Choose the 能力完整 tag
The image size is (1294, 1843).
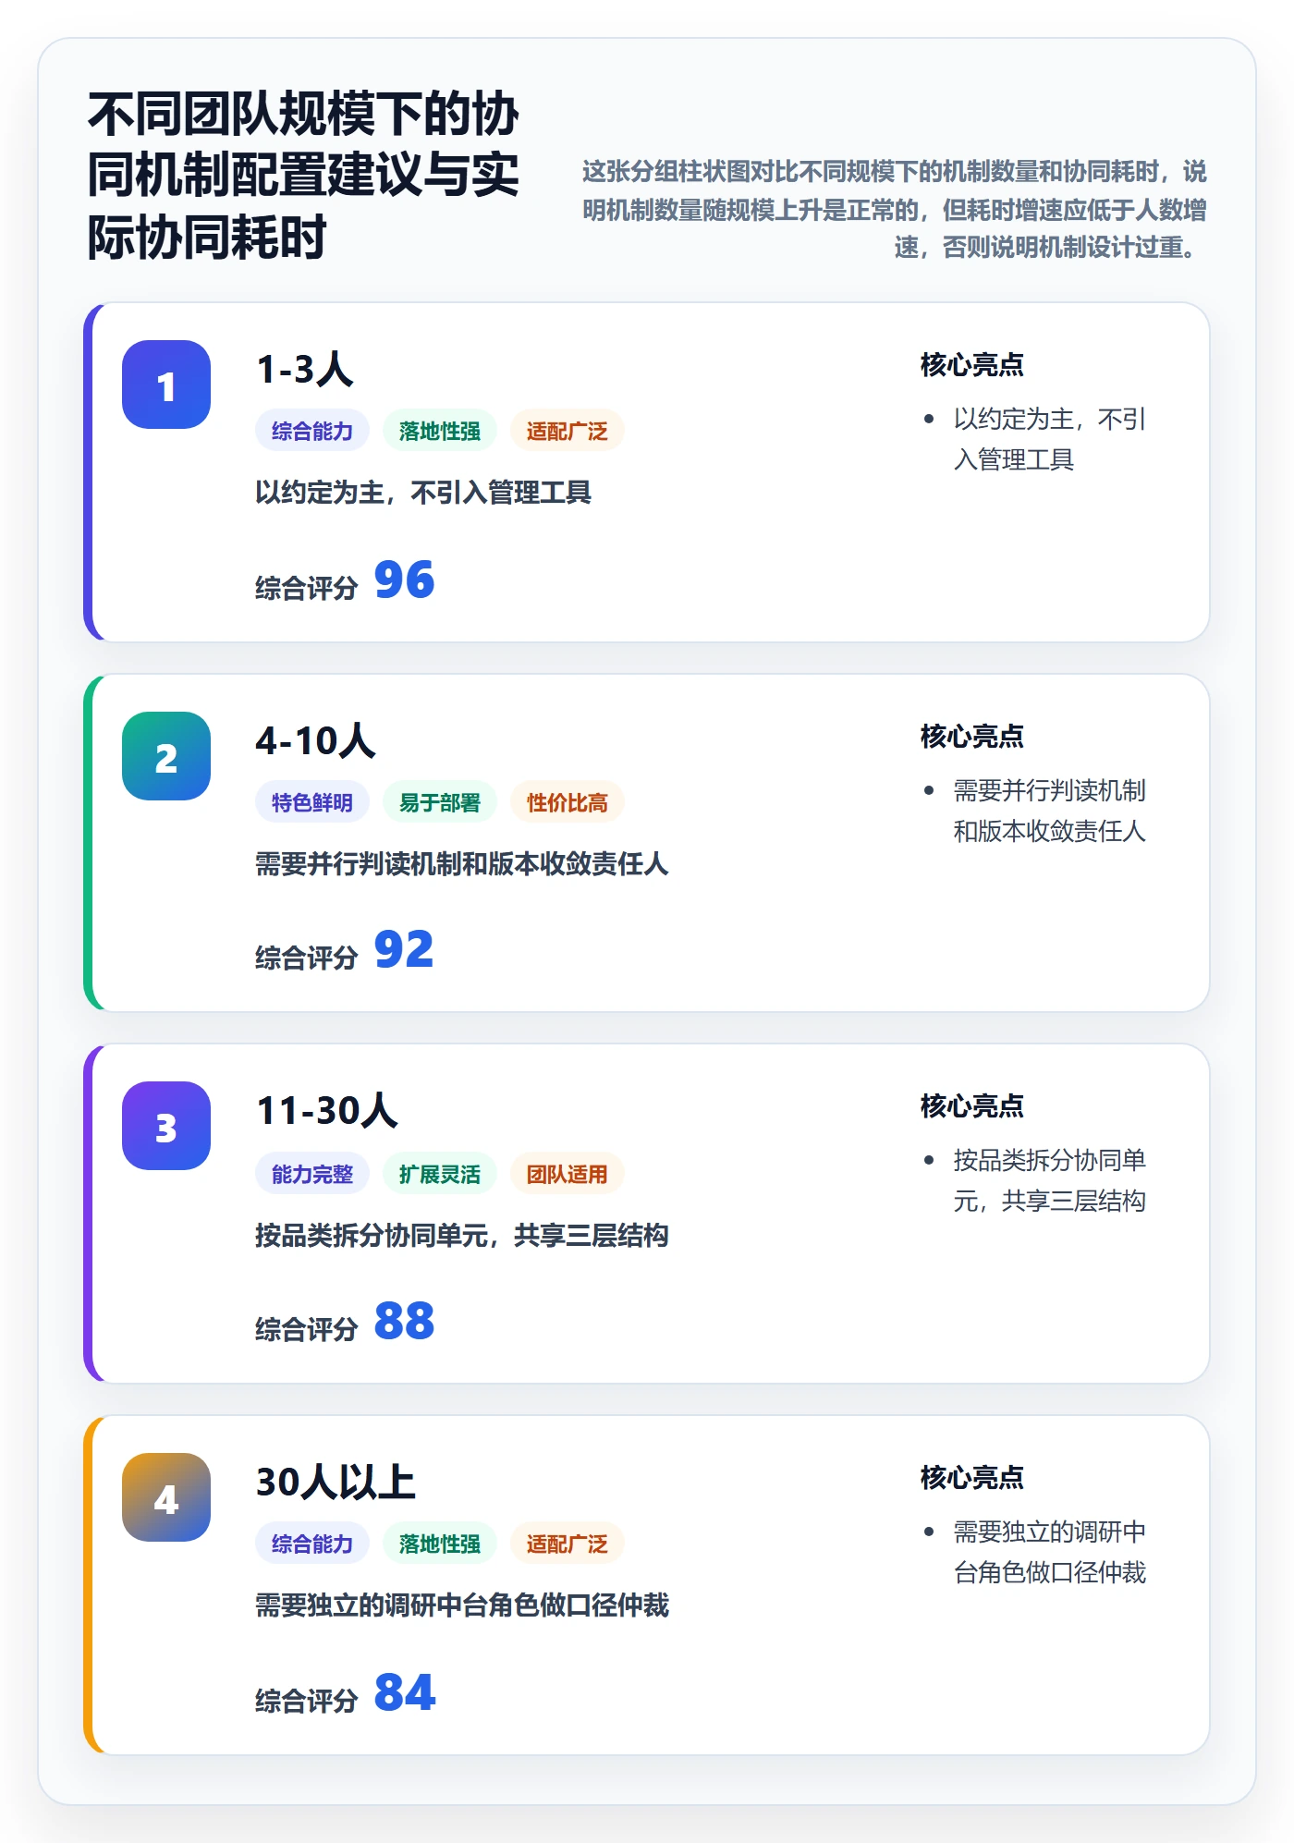(312, 1174)
